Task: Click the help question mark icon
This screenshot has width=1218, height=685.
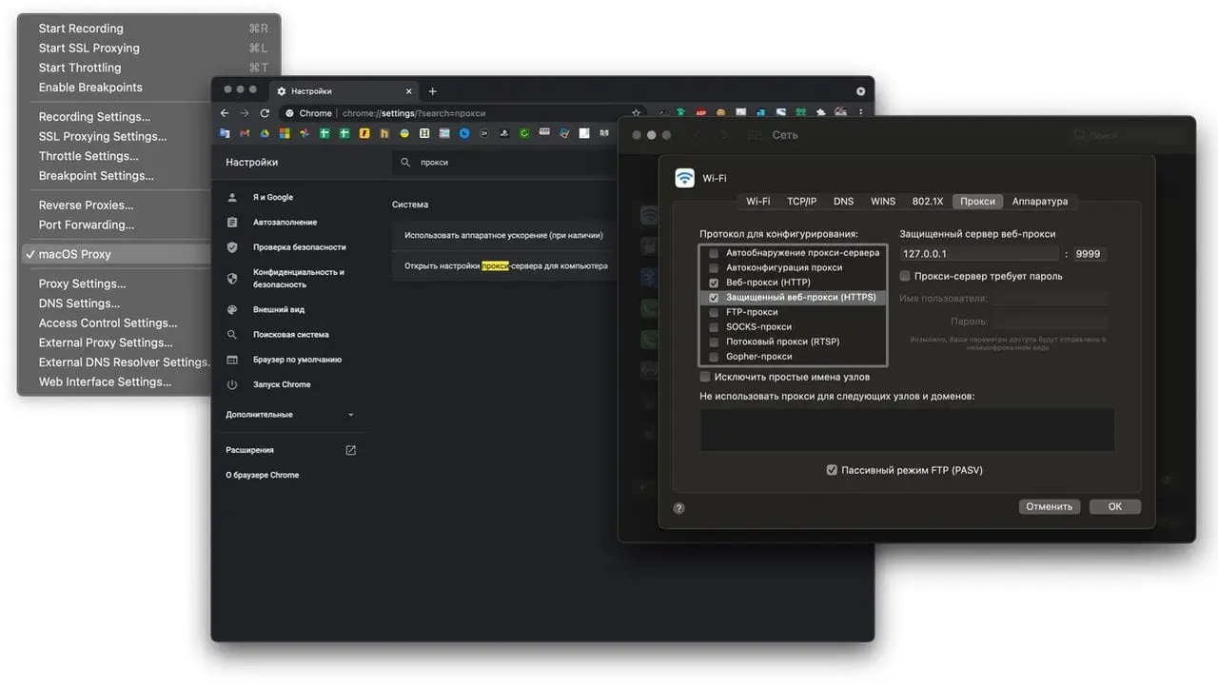Action: [678, 508]
